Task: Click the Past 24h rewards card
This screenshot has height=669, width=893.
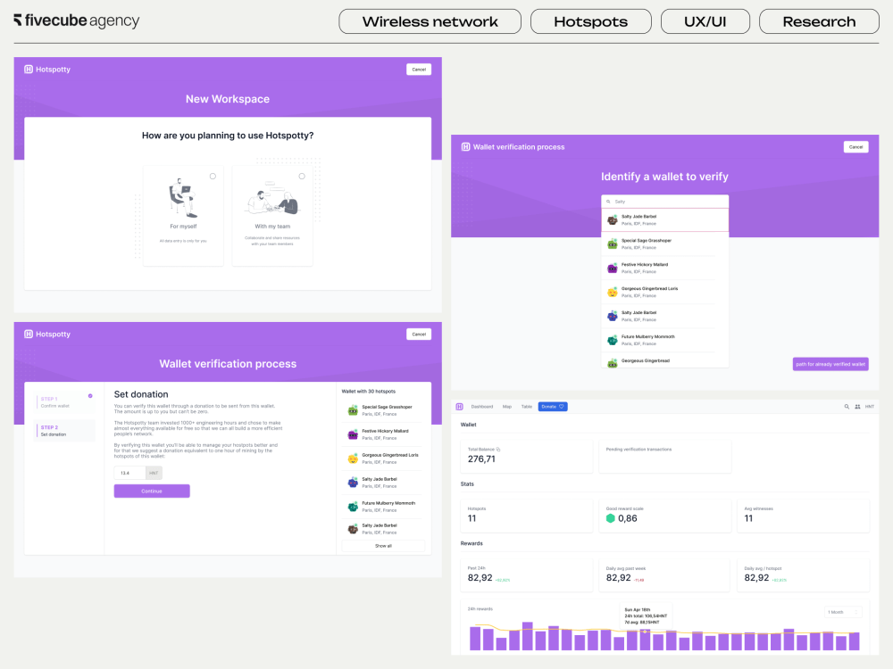Action: coord(526,575)
